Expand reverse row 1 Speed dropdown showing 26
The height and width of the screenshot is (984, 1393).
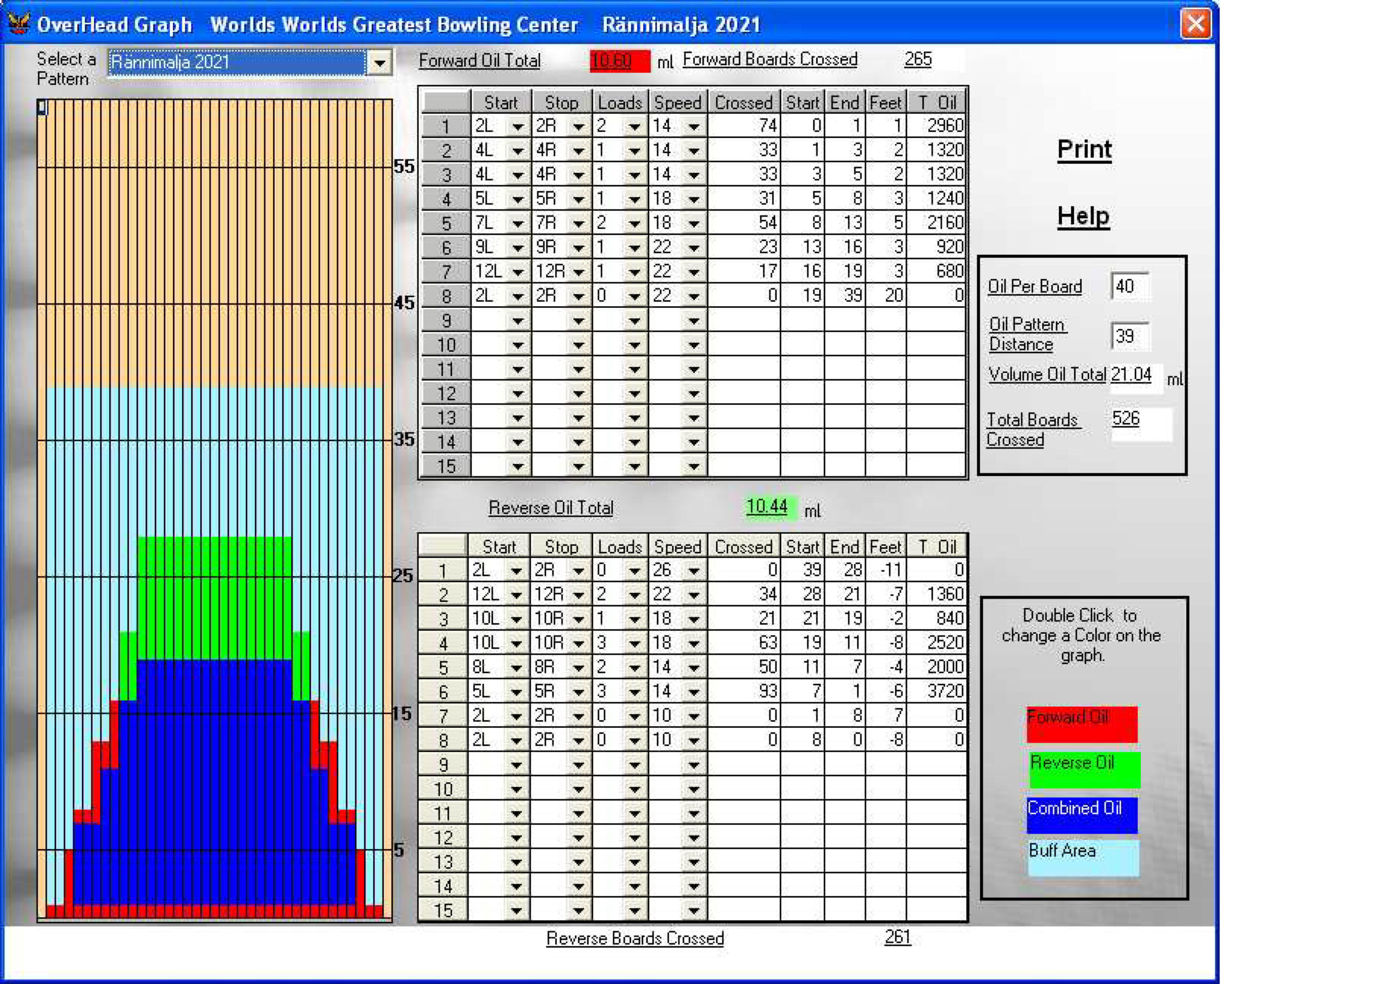tap(693, 570)
